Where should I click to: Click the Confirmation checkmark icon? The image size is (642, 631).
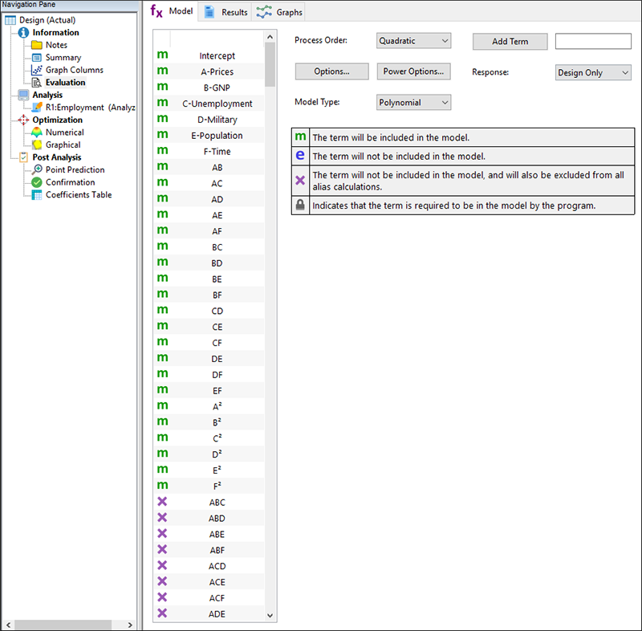(37, 182)
